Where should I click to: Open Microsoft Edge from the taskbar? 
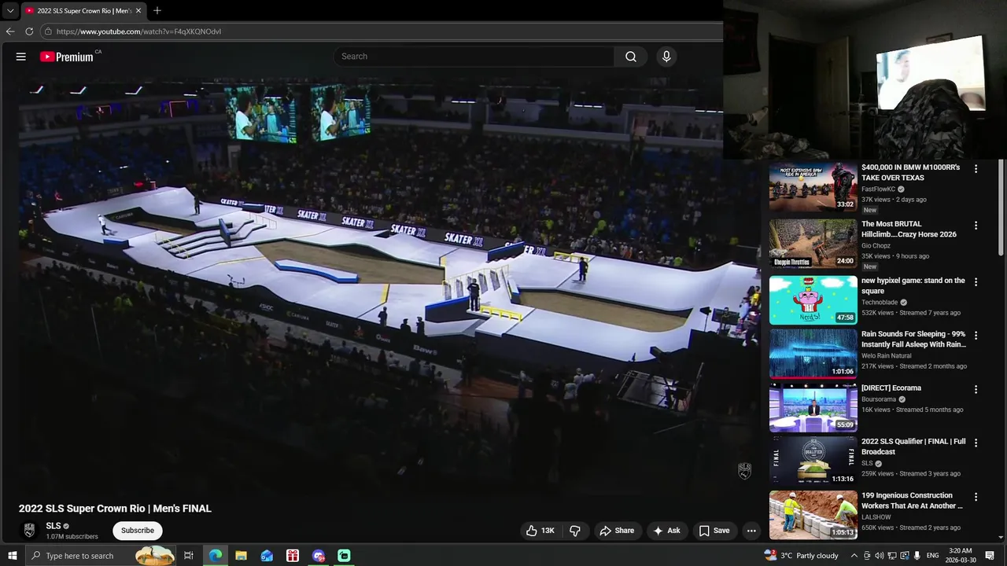click(x=215, y=556)
